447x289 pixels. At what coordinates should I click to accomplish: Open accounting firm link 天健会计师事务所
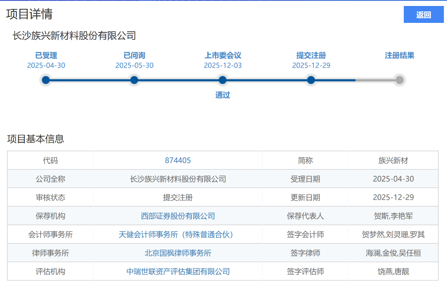click(178, 234)
